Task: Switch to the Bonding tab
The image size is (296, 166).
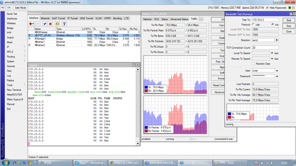Action: pos(117,18)
